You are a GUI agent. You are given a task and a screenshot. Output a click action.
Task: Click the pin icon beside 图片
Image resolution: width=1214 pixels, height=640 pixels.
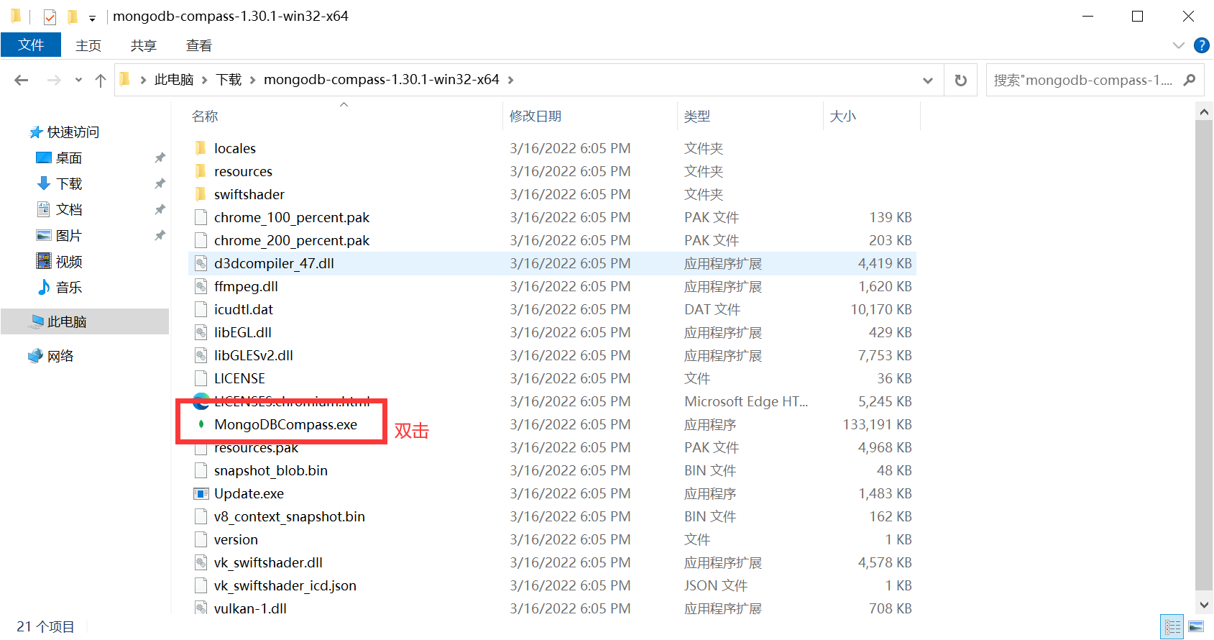pyautogui.click(x=160, y=235)
